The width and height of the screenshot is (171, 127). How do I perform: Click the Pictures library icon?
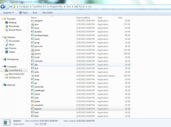point(7,48)
